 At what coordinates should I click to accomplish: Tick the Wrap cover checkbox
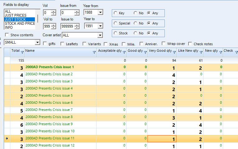164,43
